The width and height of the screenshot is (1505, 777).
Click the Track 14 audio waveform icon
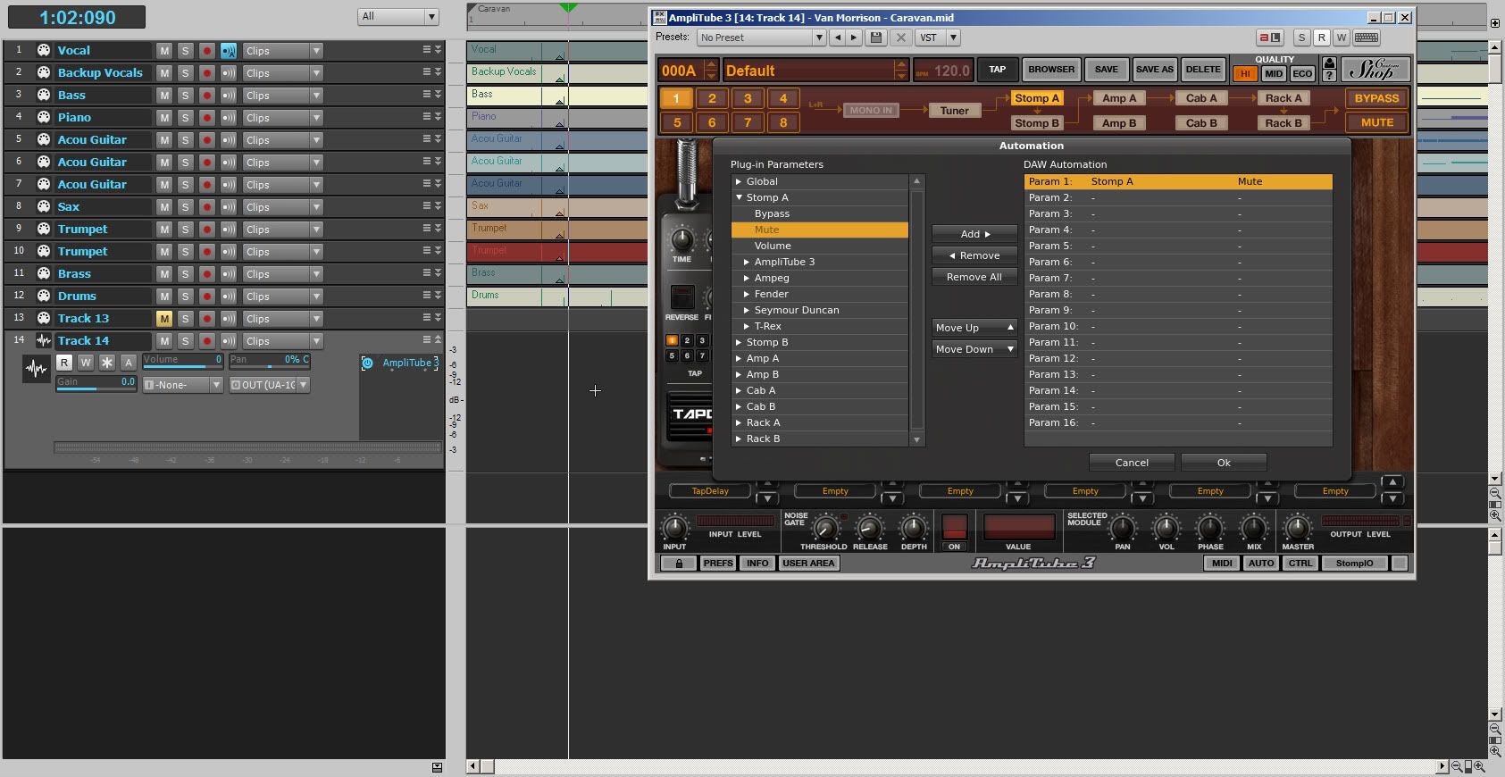point(43,341)
